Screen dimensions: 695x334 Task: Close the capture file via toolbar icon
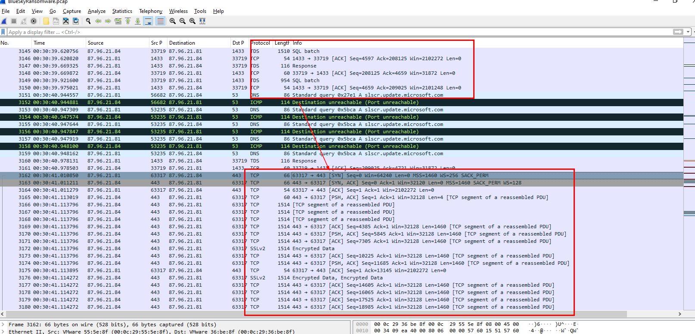pos(66,21)
